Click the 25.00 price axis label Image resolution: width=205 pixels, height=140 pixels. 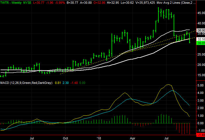pyautogui.click(x=201, y=54)
